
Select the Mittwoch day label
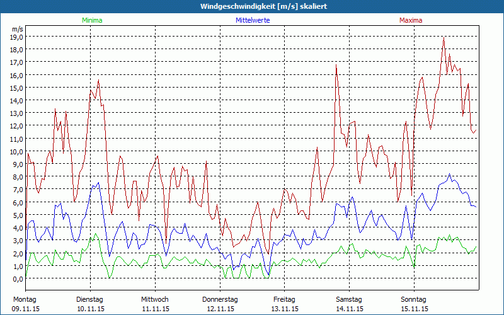(155, 299)
